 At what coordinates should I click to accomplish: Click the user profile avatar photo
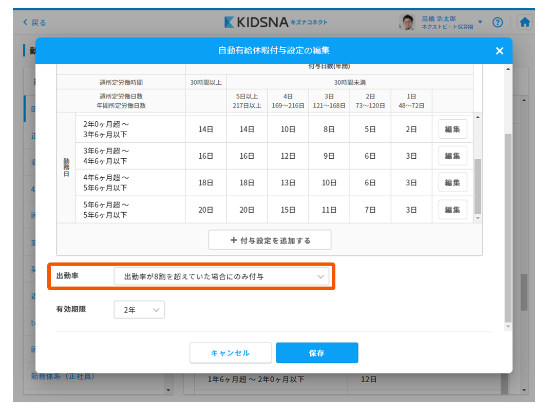pos(407,22)
